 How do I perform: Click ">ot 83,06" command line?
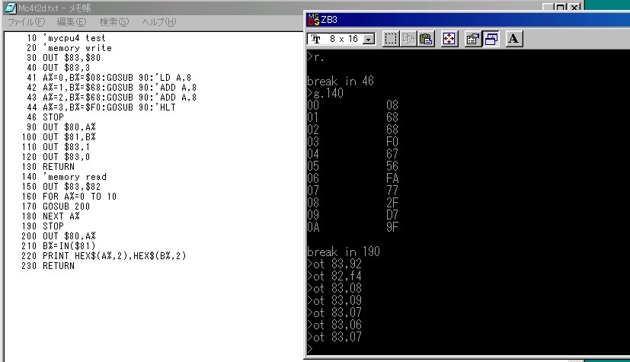tap(334, 325)
